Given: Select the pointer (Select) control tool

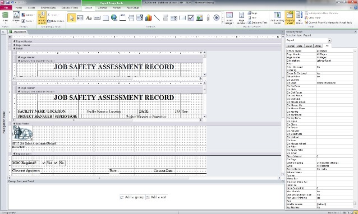Looking at the screenshot, I should [72, 17].
